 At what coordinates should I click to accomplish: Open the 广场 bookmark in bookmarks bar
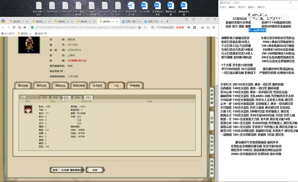point(41,33)
